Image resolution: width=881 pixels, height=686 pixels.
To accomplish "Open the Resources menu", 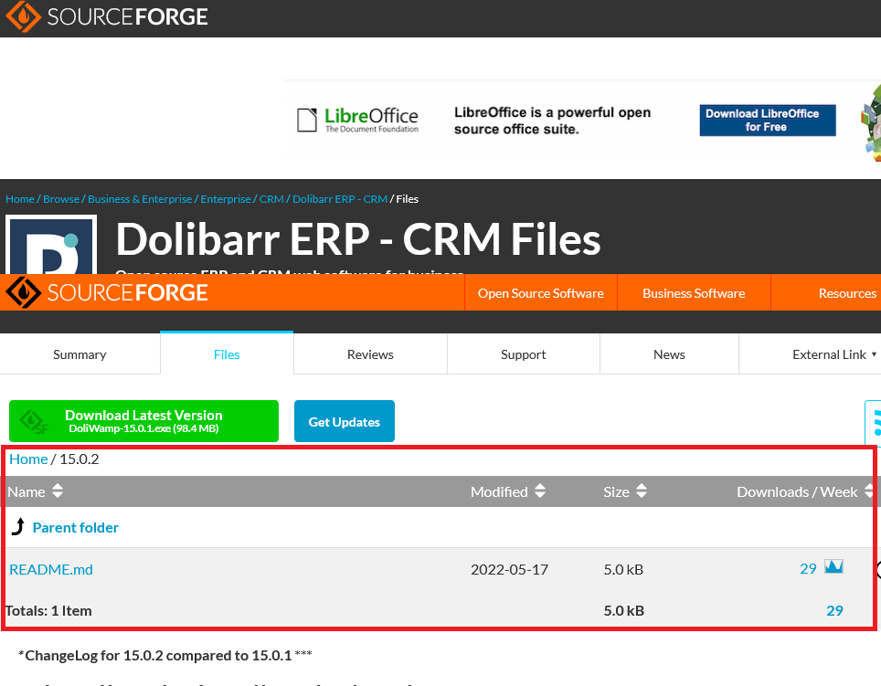I will click(x=846, y=293).
